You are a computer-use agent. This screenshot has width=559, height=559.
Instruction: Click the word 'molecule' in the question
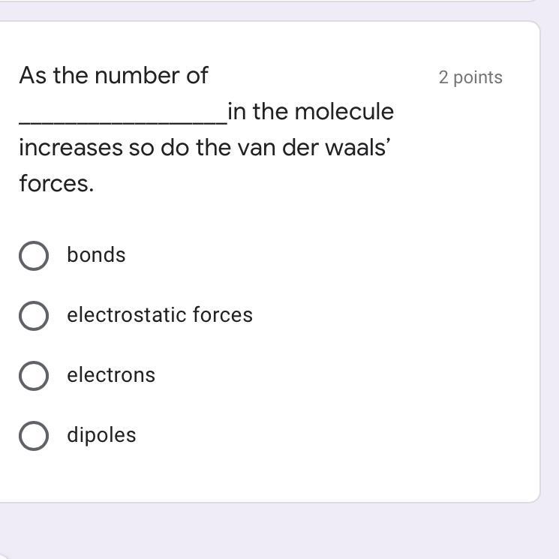pos(344,112)
